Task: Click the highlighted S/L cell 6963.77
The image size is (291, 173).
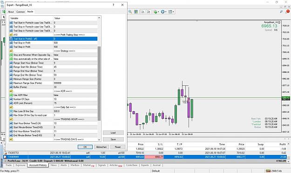Action: [x=154, y=157]
